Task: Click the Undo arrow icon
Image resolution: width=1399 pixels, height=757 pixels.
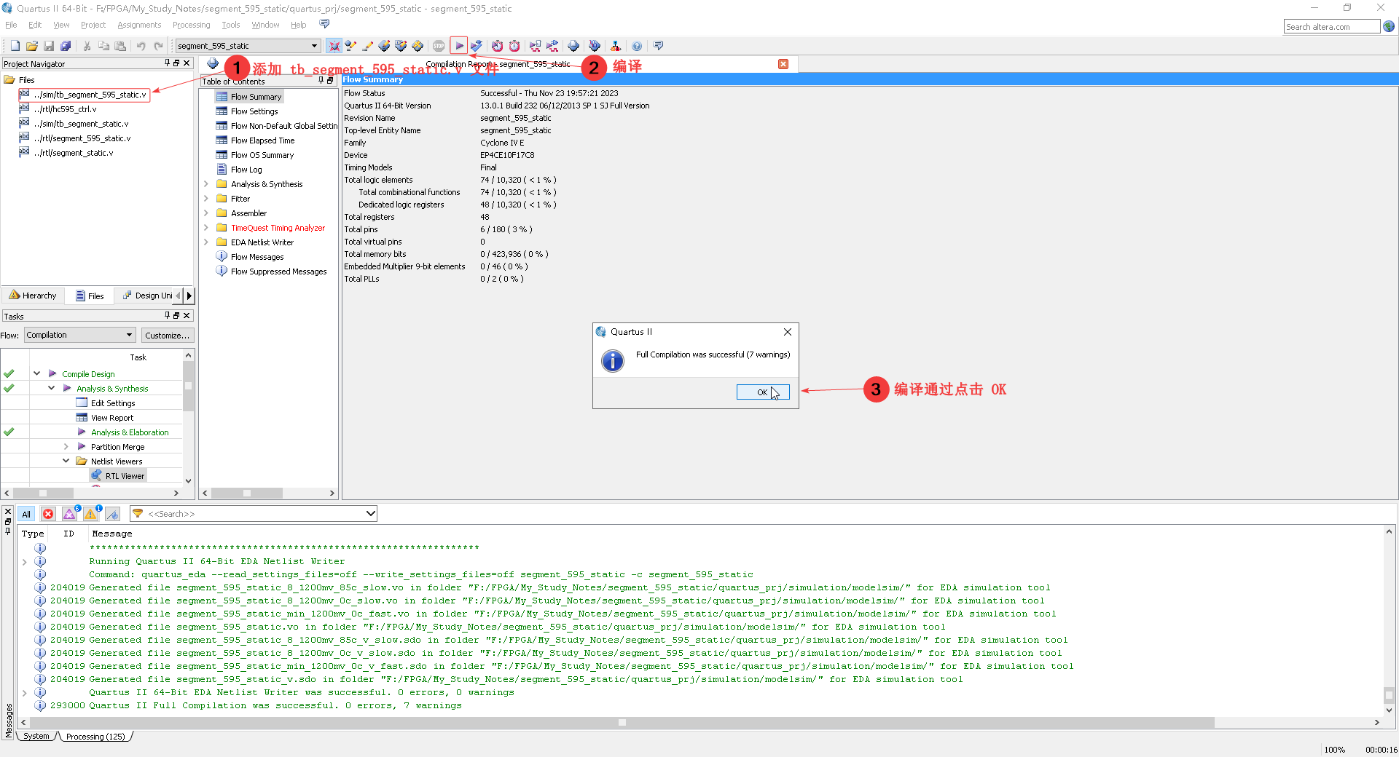Action: pyautogui.click(x=141, y=46)
